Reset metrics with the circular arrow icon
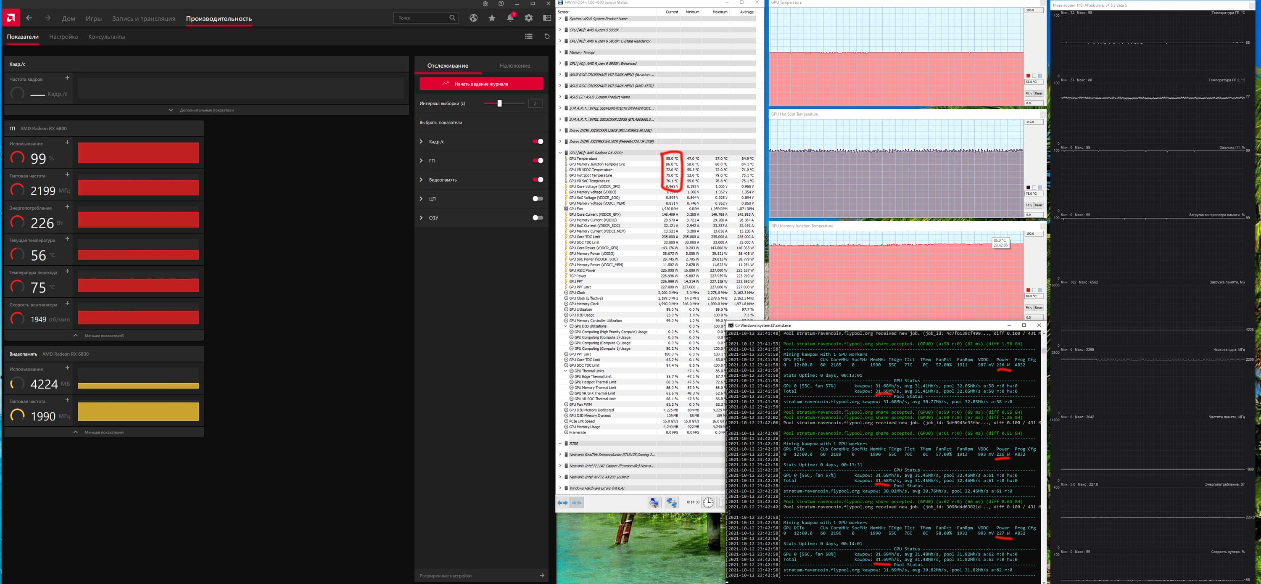 coord(547,36)
